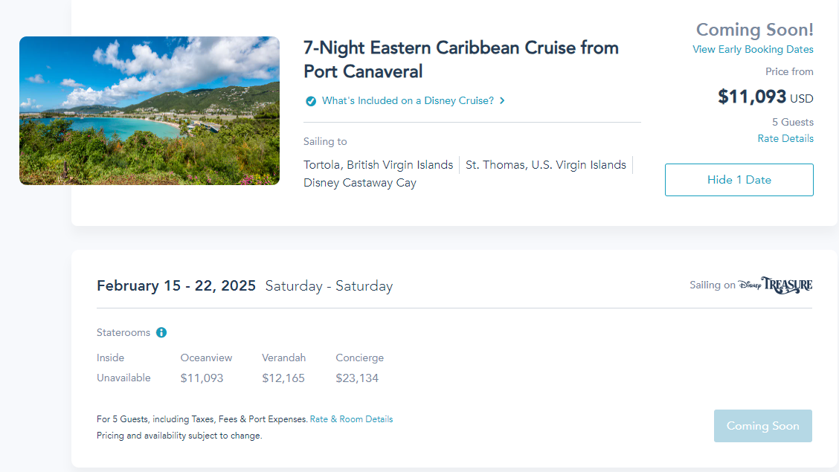Click St. Thomas, U.S. Virgin Islands port
This screenshot has height=472, width=839.
(x=545, y=164)
